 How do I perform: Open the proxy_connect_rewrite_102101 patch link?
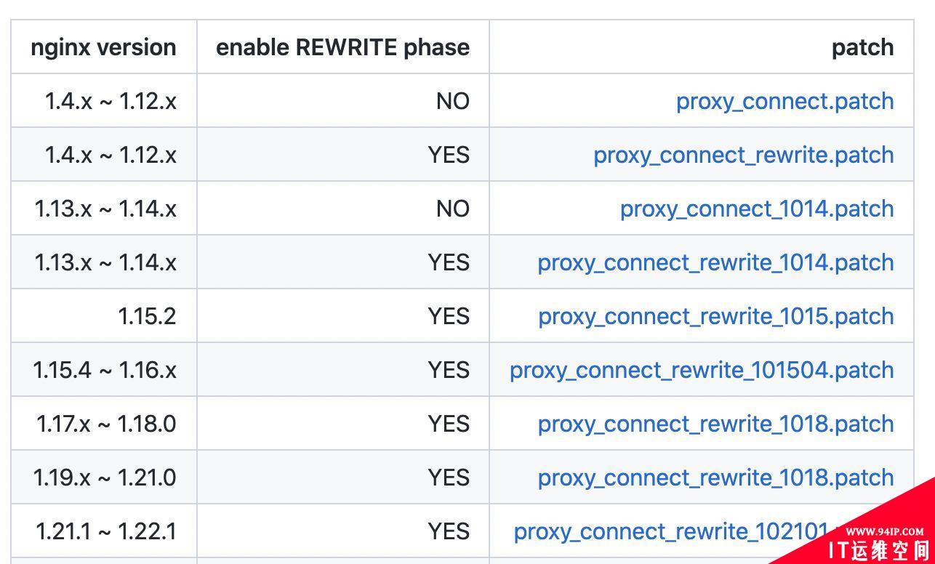pos(671,531)
